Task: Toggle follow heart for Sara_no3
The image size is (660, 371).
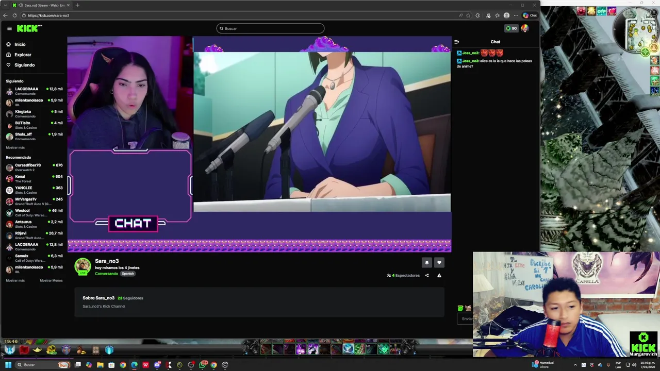Action: (439, 263)
